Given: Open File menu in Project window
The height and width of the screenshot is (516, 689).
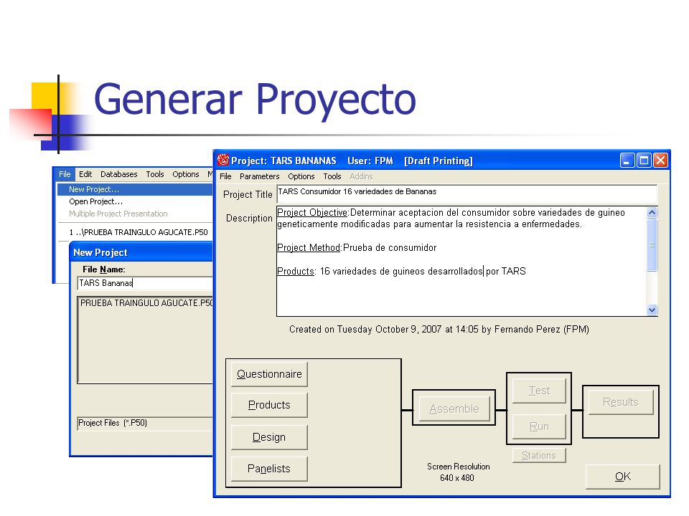Looking at the screenshot, I should pyautogui.click(x=225, y=176).
